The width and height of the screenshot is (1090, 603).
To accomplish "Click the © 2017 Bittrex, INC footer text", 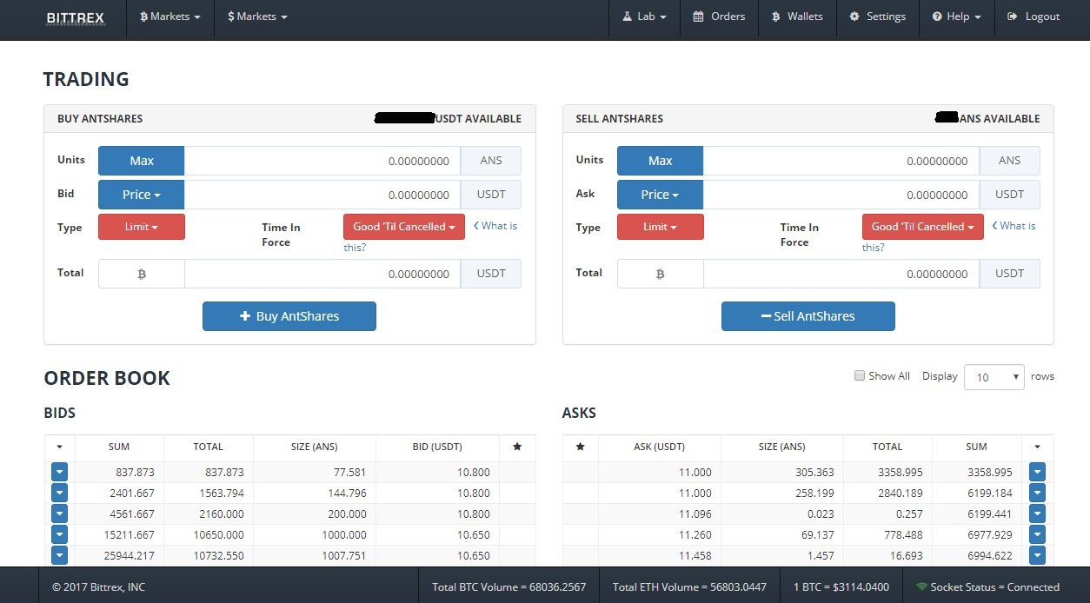I will (98, 586).
